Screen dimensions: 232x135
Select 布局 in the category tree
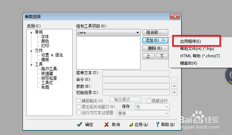[45, 87]
